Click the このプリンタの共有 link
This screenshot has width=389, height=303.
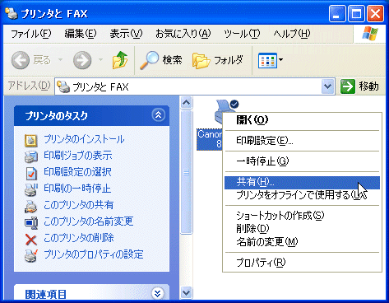click(79, 205)
